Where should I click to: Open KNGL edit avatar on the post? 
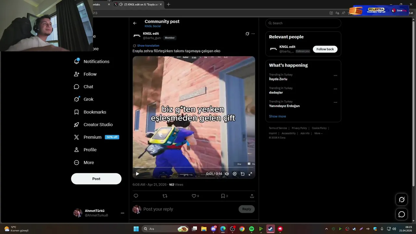[x=137, y=35]
